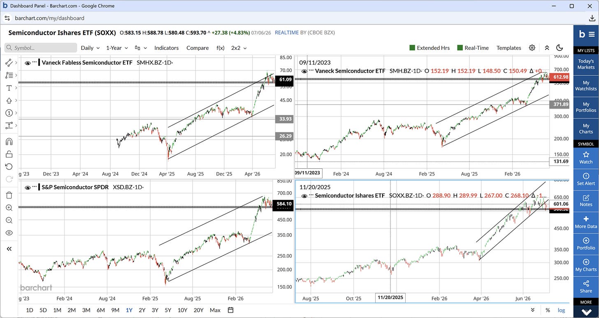Open the 1-Year period dropdown

coord(117,48)
